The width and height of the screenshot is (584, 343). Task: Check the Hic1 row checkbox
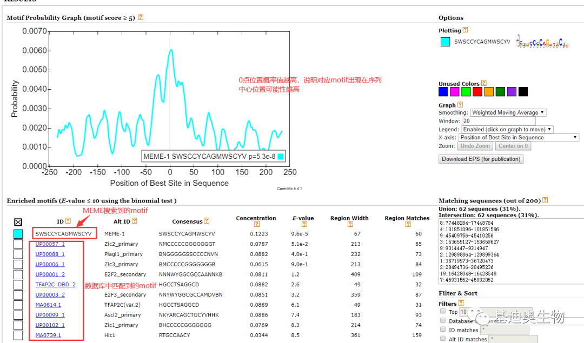tap(18, 335)
